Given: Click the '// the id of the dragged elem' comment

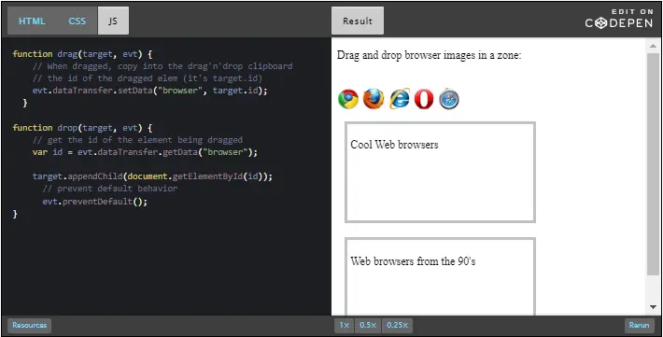Looking at the screenshot, I should [148, 78].
